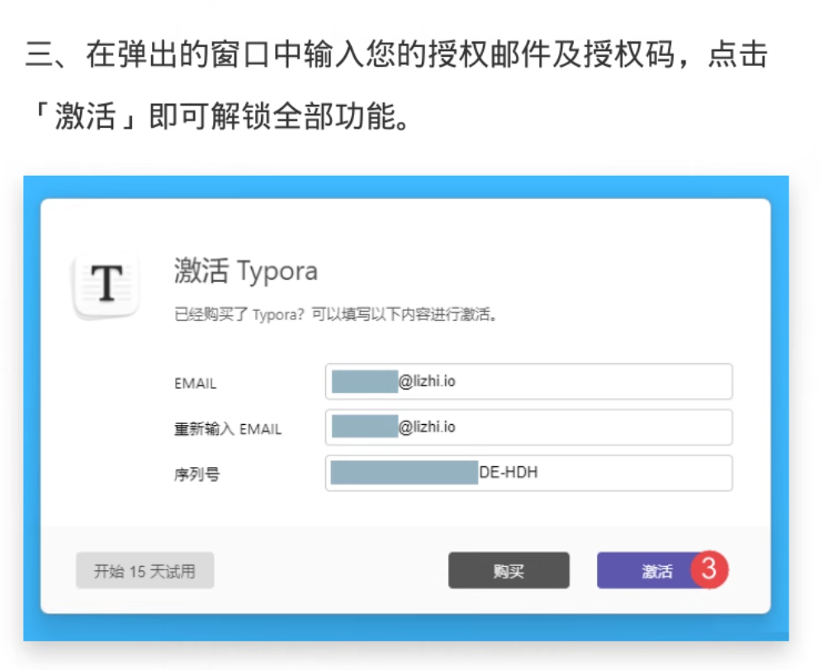Select the 激活 Typora dialog heading
Viewport: 838px width, 670px height.
tap(246, 271)
